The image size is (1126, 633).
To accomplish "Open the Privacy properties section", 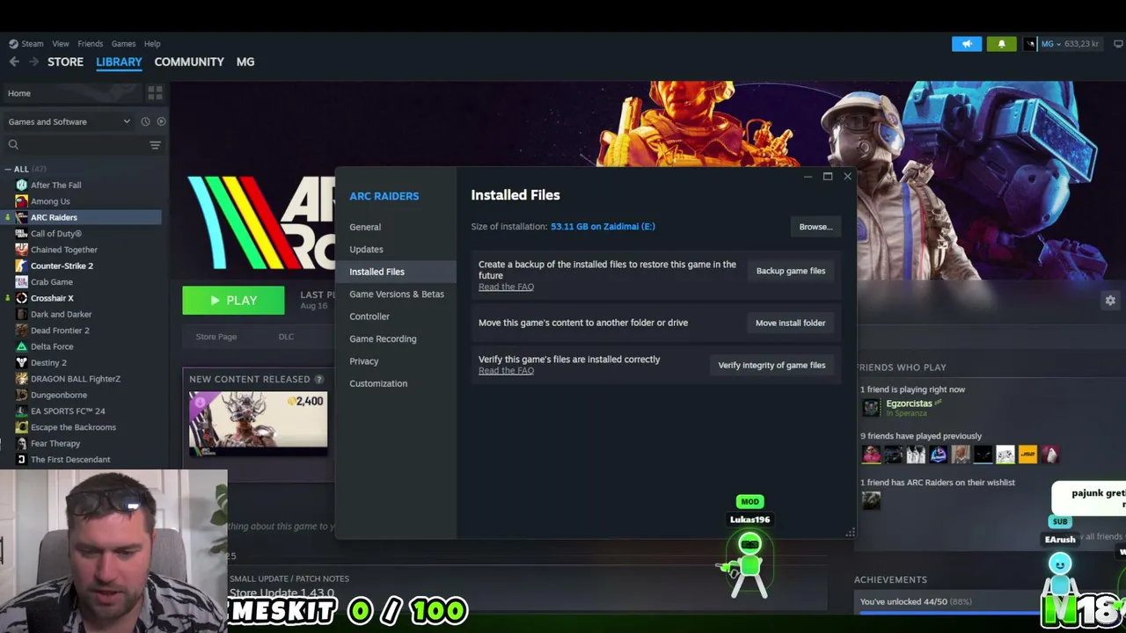I will (364, 361).
